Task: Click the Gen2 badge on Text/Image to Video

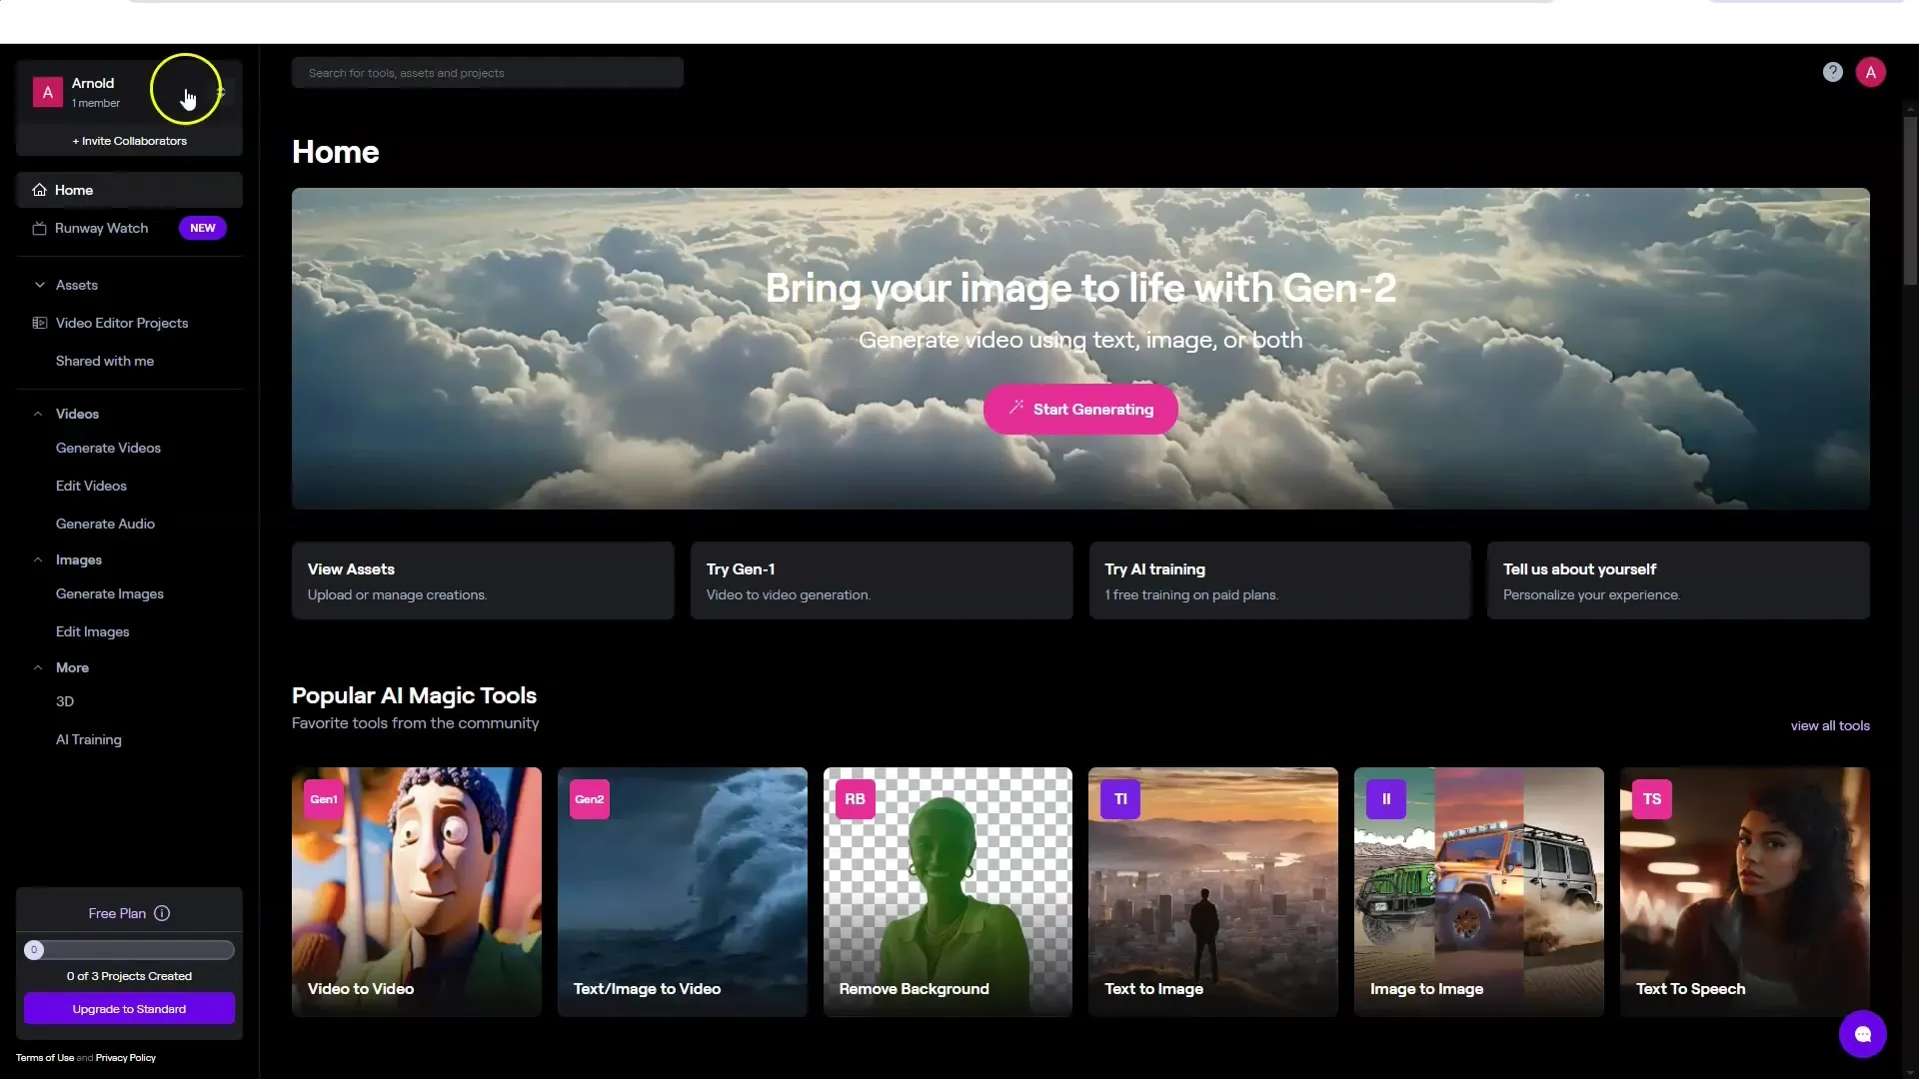Action: click(589, 799)
